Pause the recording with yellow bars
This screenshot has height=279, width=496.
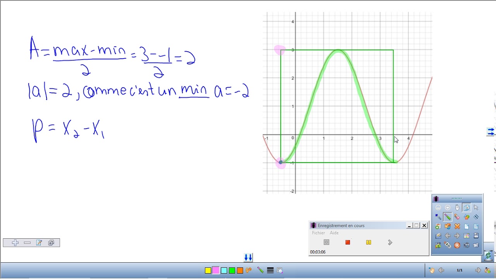(x=369, y=243)
